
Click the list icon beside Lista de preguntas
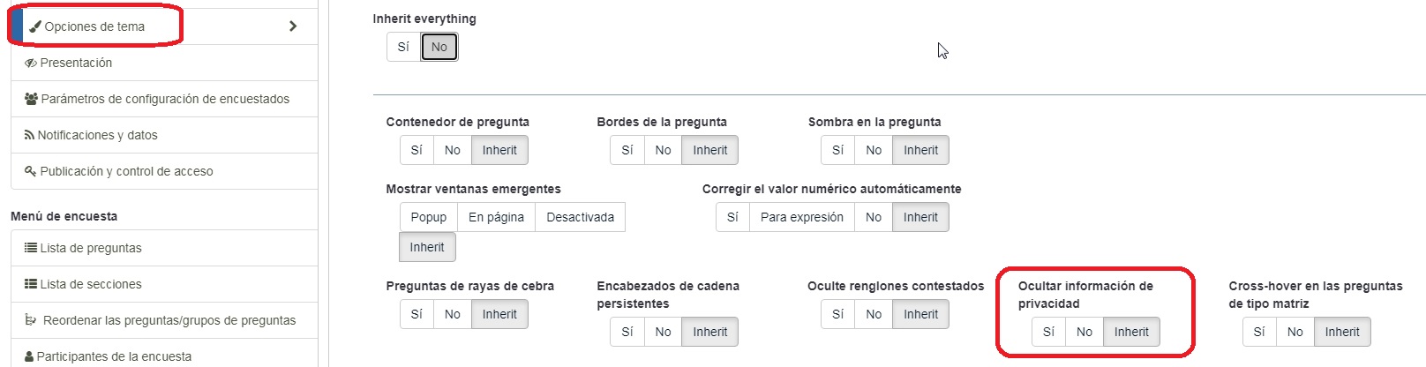31,248
